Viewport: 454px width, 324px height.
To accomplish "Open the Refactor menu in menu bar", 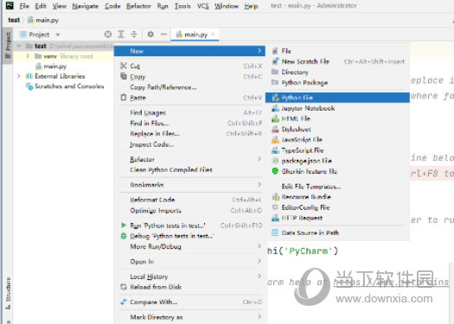I will [138, 6].
